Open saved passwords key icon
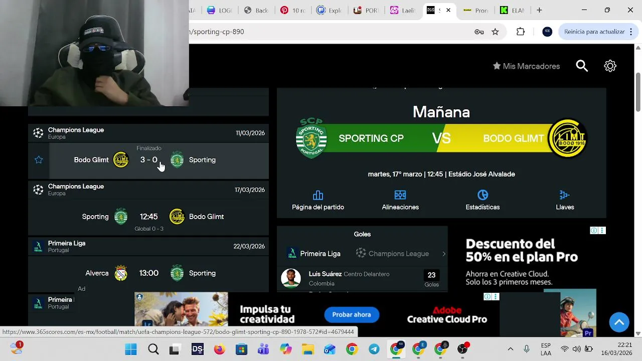Viewport: 642px width, 361px height. click(x=479, y=32)
